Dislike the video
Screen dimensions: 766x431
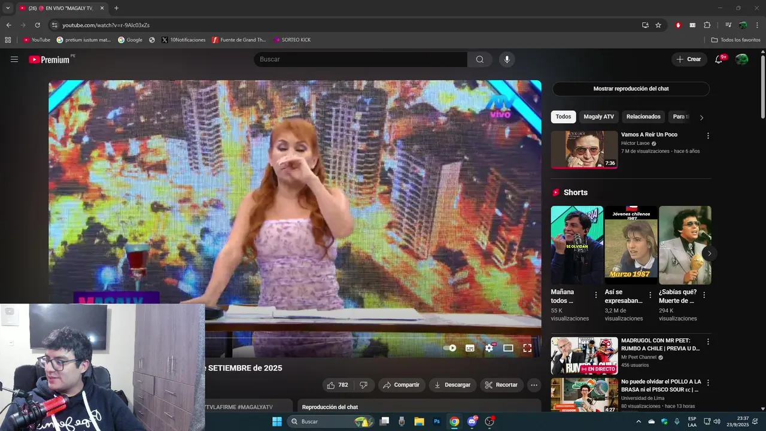pyautogui.click(x=363, y=385)
